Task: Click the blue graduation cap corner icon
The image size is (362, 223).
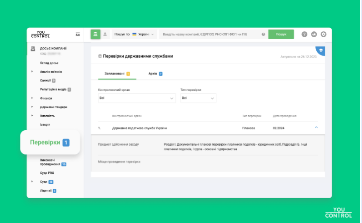Action: click(321, 50)
